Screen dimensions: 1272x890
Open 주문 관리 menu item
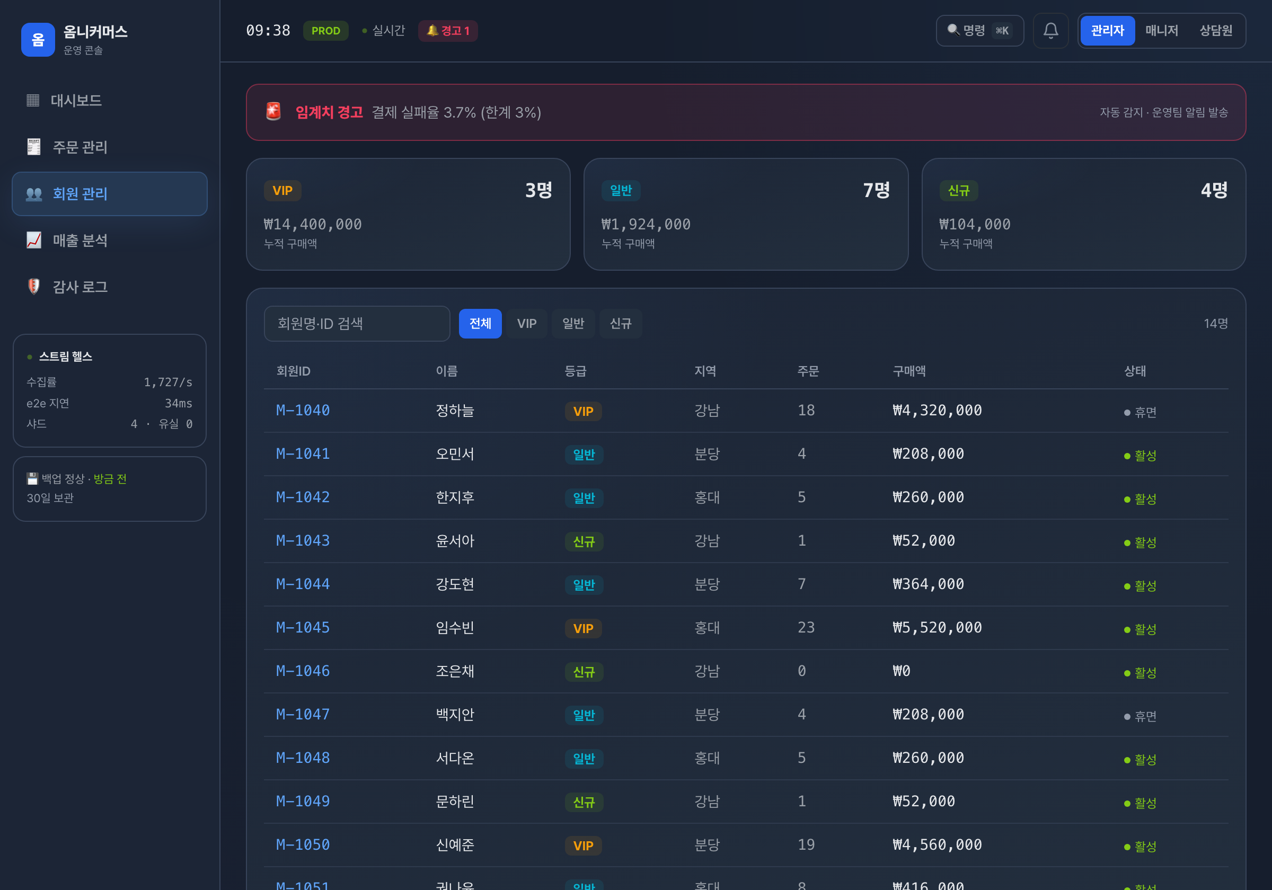tap(110, 147)
